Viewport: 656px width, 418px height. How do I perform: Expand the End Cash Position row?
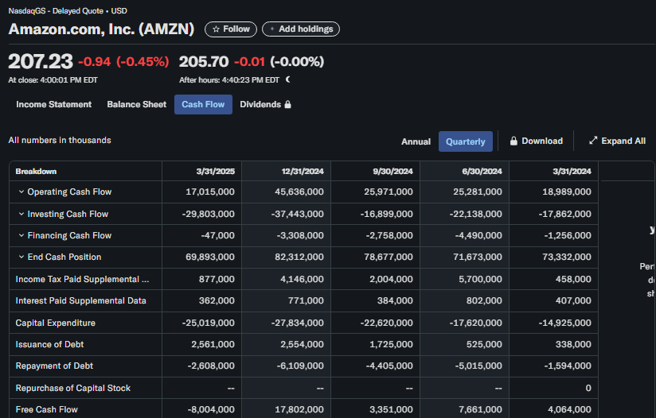pyautogui.click(x=21, y=257)
